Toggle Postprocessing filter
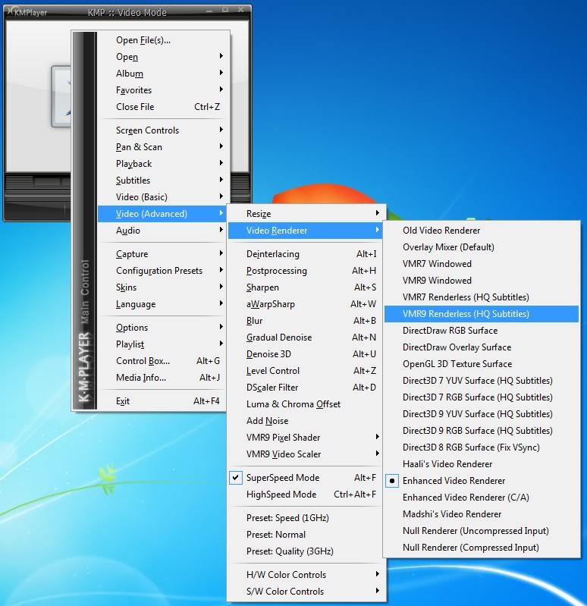This screenshot has height=606, width=587. pos(305,271)
